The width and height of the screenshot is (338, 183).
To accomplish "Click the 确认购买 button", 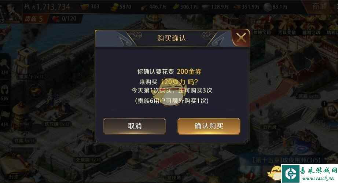I will coord(209,126).
